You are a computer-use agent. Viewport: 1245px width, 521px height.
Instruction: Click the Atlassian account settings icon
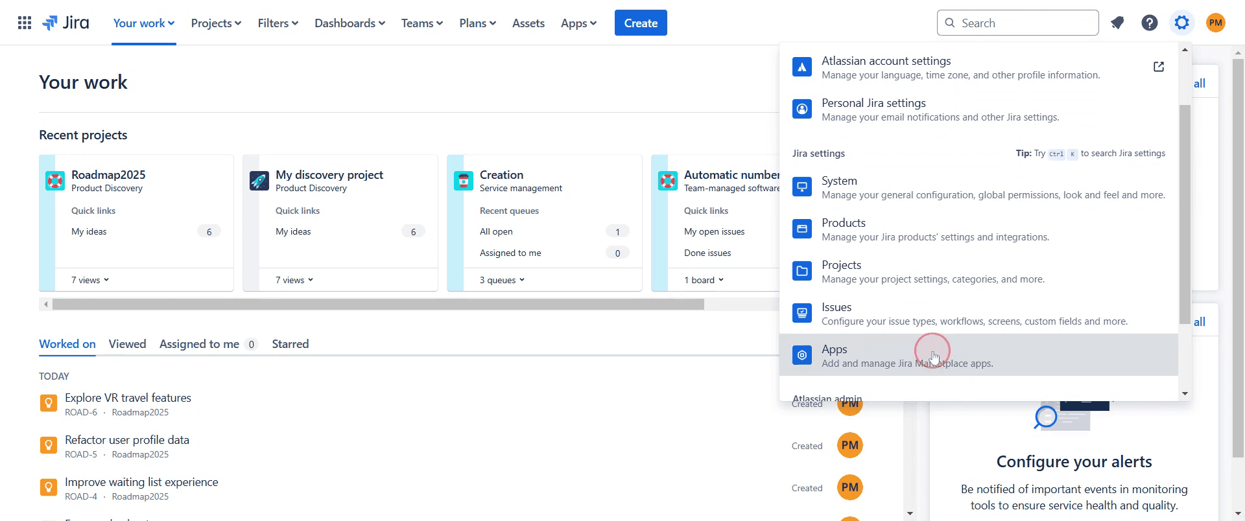coord(802,67)
